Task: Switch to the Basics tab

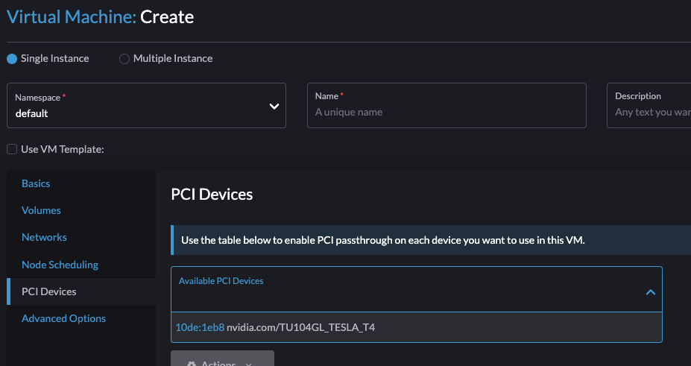Action: [x=36, y=183]
